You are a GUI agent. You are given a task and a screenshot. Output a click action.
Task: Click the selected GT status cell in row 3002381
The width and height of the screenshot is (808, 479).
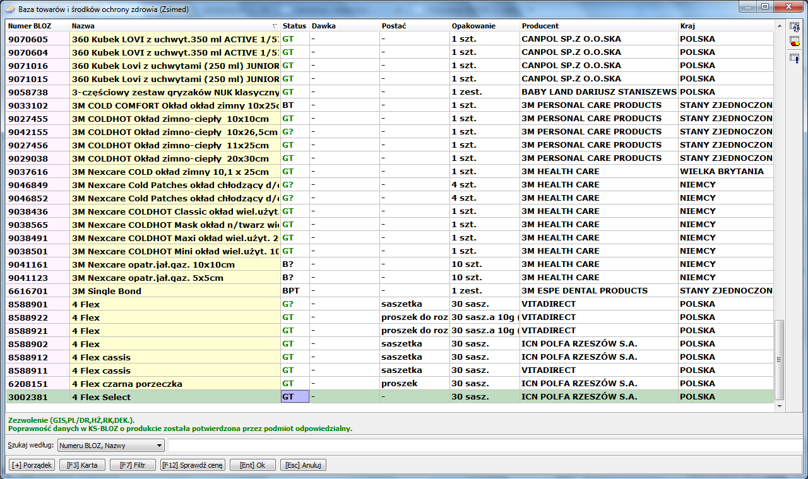295,397
